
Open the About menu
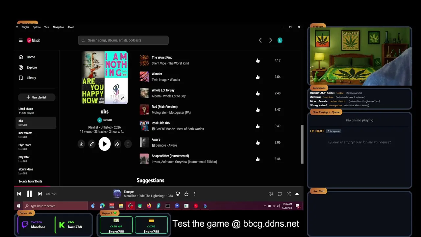click(71, 27)
